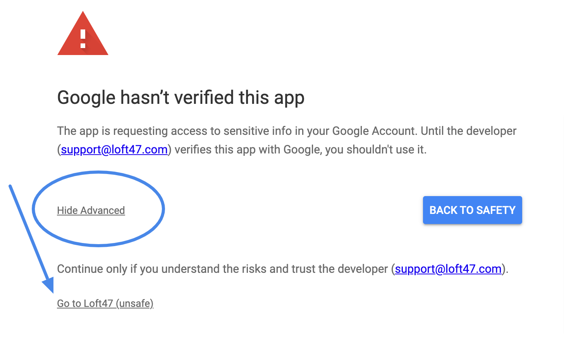Image resolution: width=564 pixels, height=348 pixels.
Task: Click the word 'Advanced' in the Hide Advanced link
Action: point(103,210)
